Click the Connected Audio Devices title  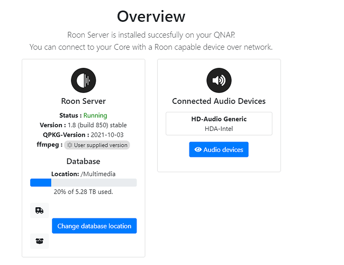tap(219, 101)
